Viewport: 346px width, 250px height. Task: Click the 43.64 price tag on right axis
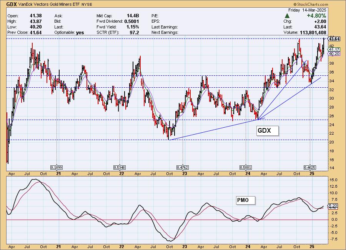tap(334, 39)
